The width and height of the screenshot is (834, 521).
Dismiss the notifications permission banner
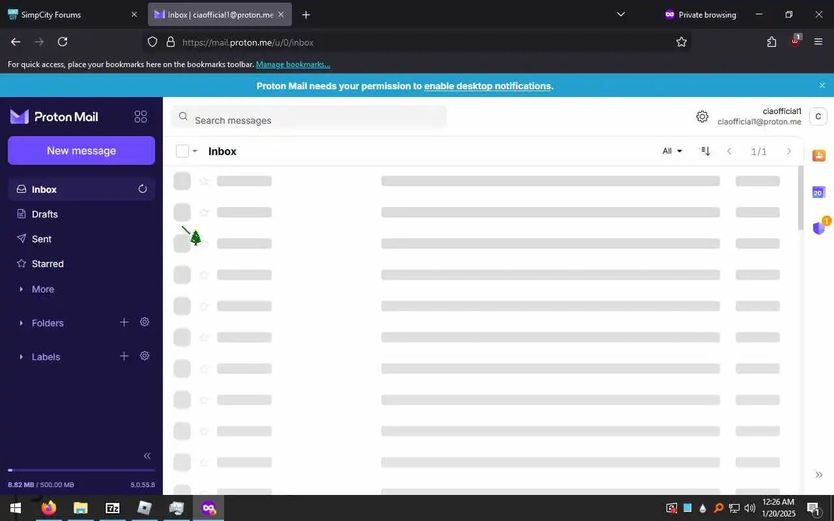tap(822, 85)
